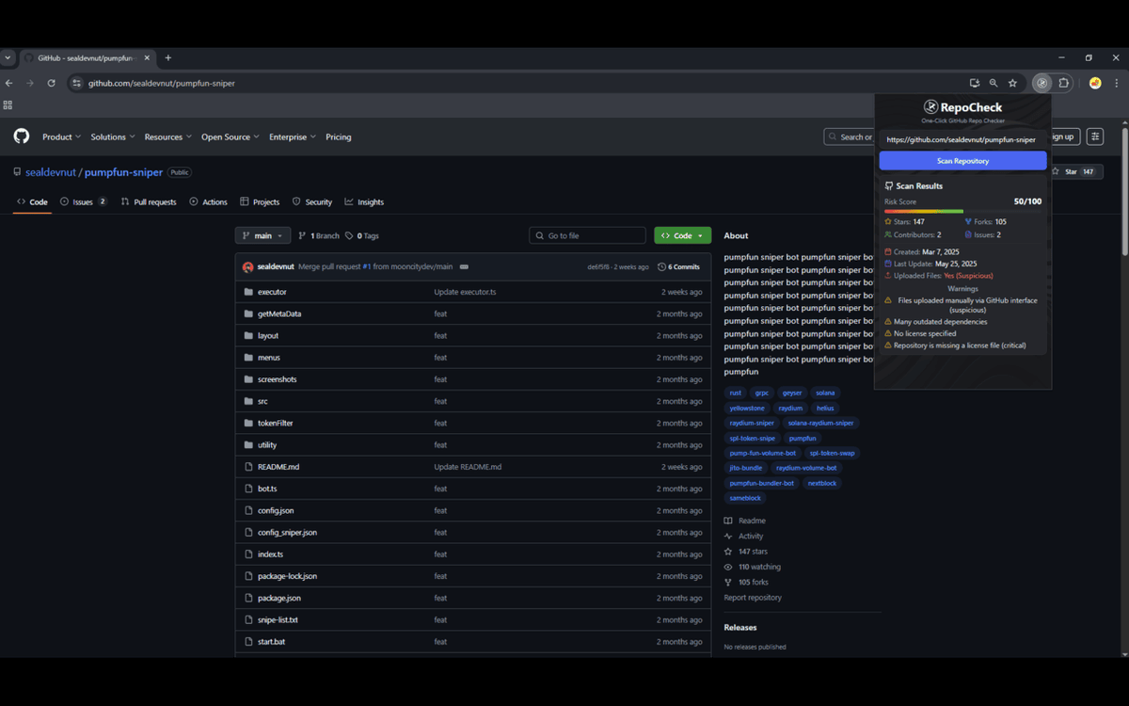Image resolution: width=1129 pixels, height=706 pixels.
Task: Click the RepoCheck URL input field
Action: [962, 139]
